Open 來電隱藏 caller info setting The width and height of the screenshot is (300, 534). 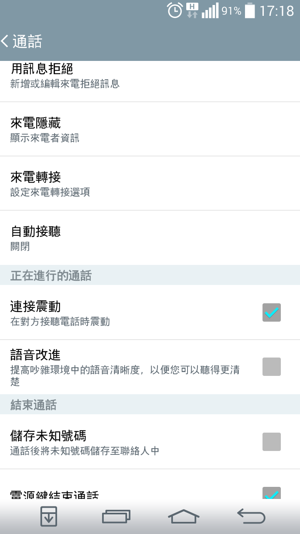[x=150, y=129]
